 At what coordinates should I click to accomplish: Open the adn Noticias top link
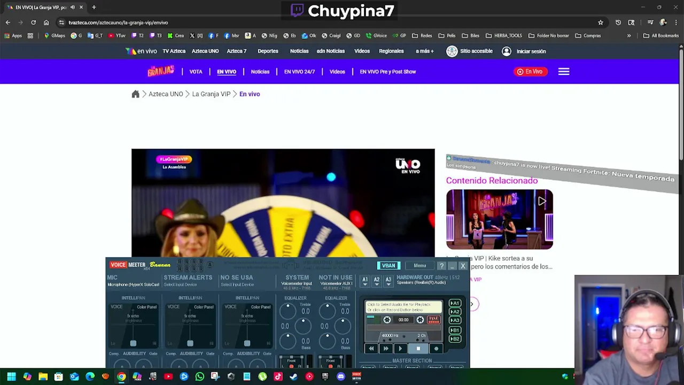click(x=331, y=51)
